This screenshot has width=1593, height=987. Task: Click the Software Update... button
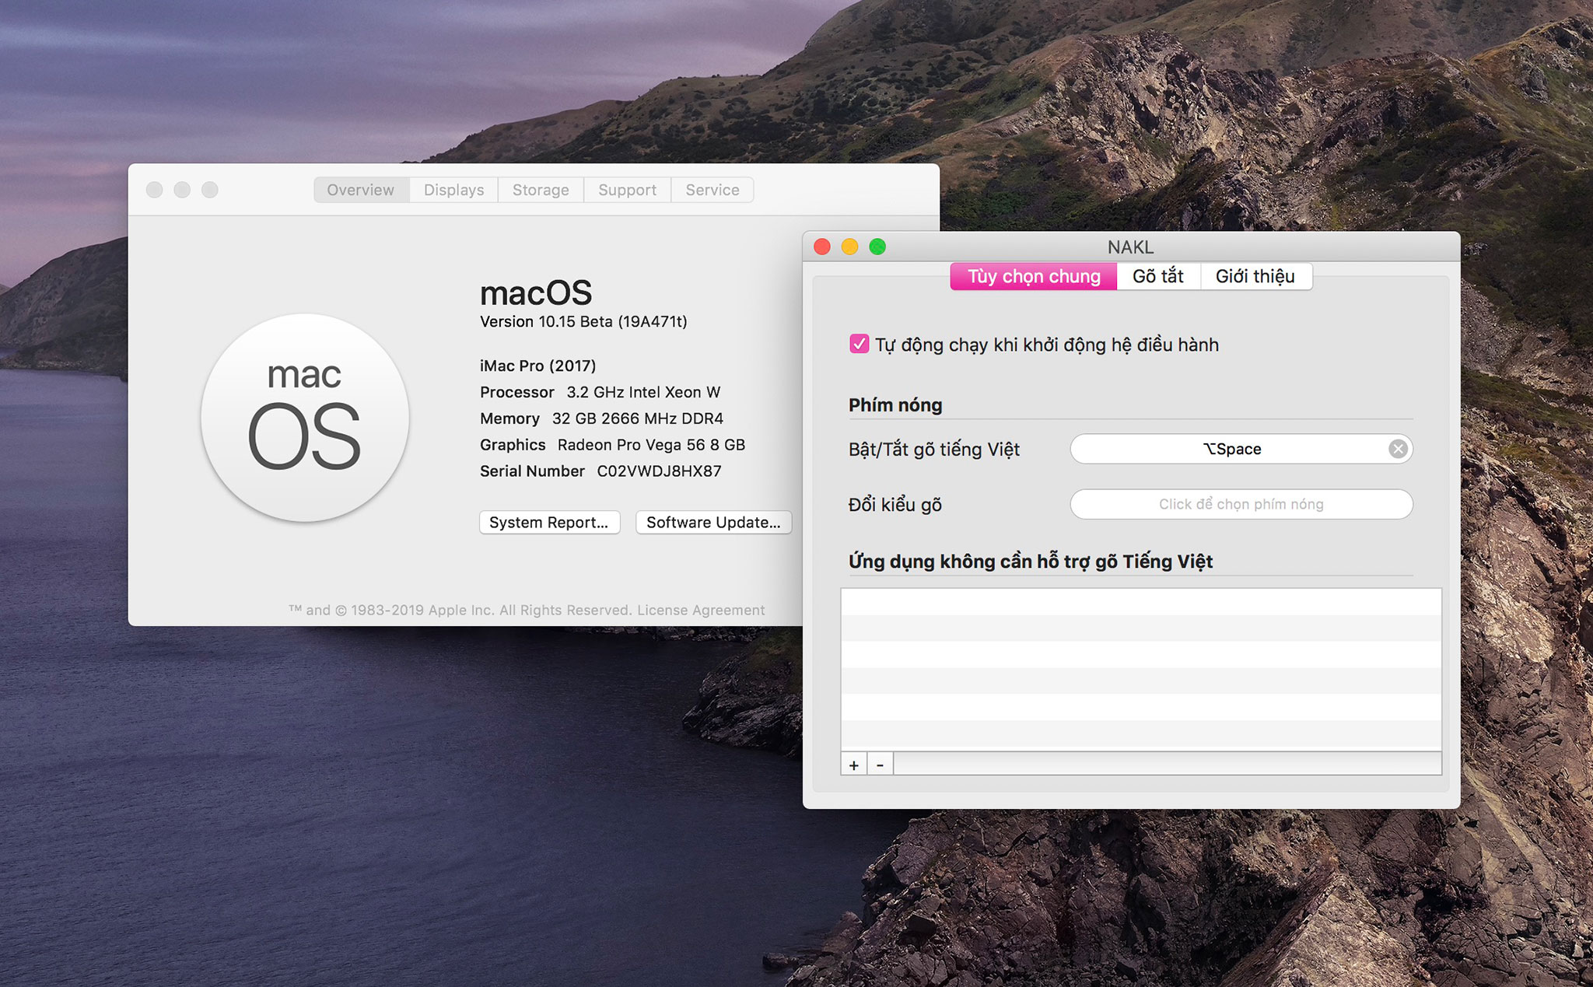(713, 523)
